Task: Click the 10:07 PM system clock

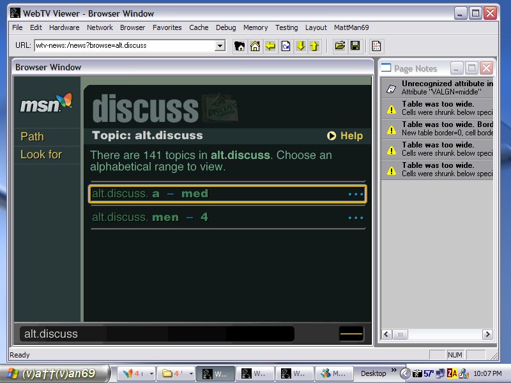Action: [487, 373]
